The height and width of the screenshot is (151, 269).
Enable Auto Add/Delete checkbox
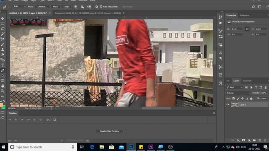click(x=101, y=7)
